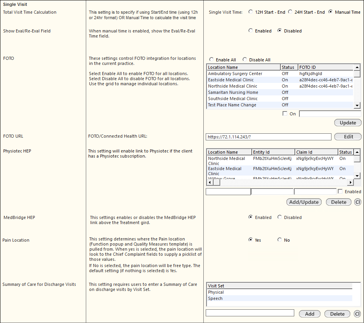
Task: Tick the FOTO On checkbox
Action: [285, 113]
